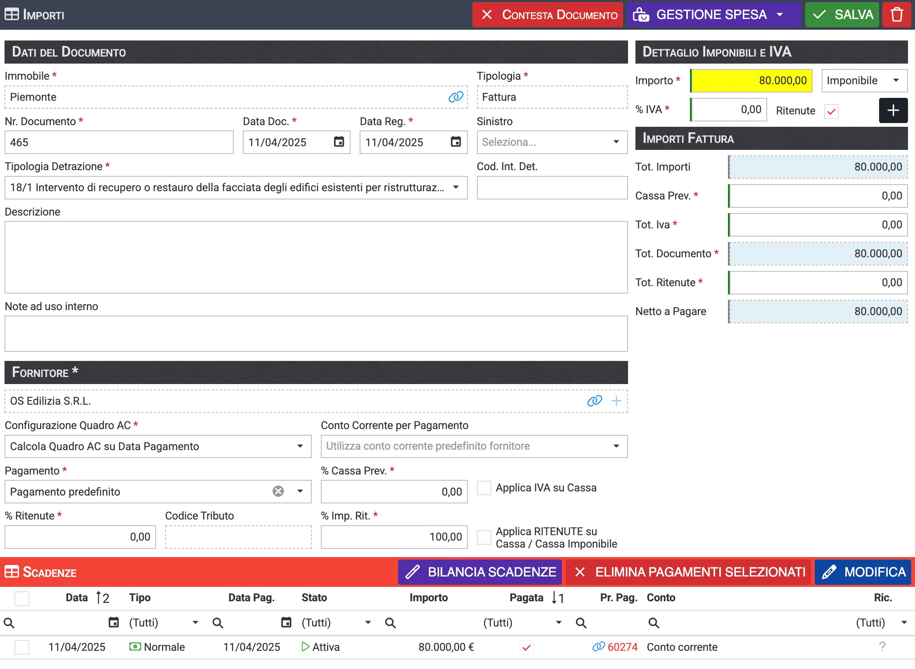Image resolution: width=915 pixels, height=669 pixels.
Task: Toggle the Ritenute checkbox
Action: point(831,111)
